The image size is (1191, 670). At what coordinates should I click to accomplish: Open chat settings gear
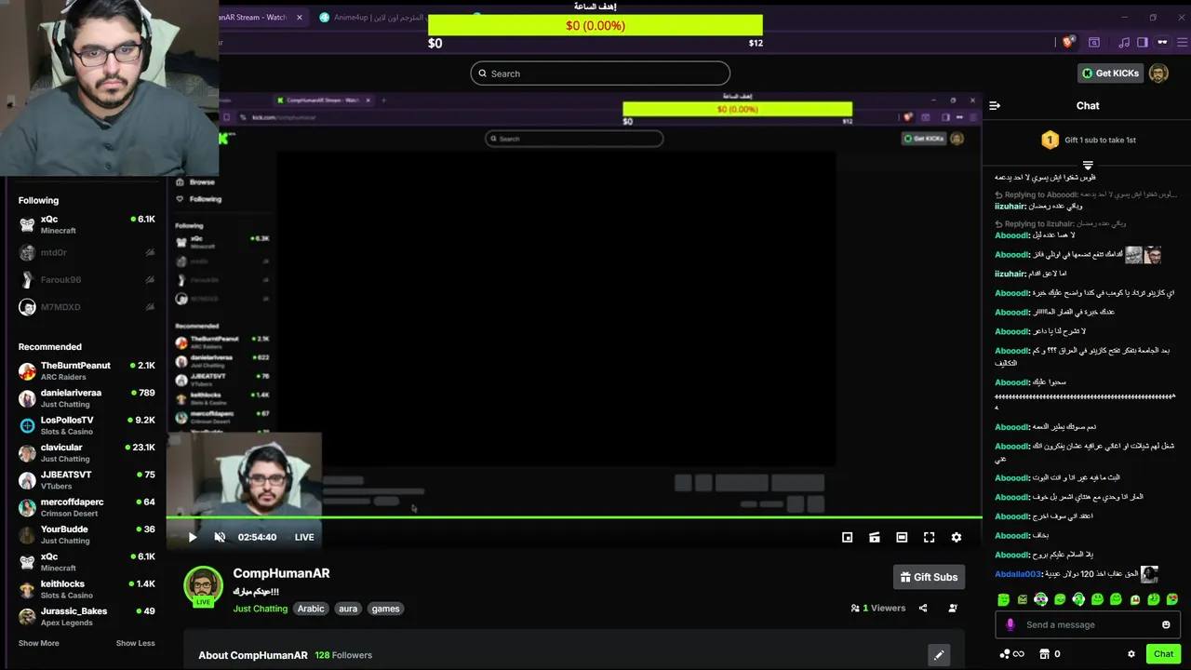[x=1131, y=654]
